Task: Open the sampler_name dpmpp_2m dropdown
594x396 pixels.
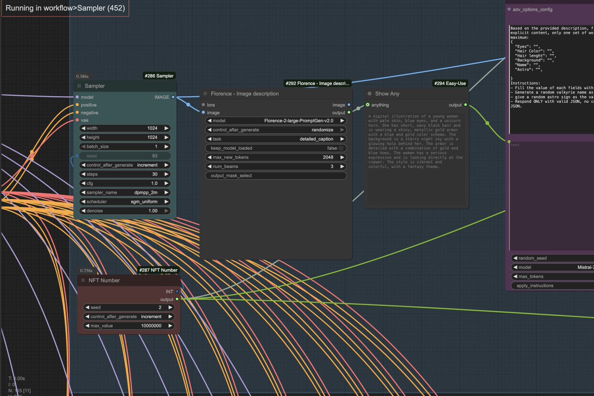Action: (125, 192)
